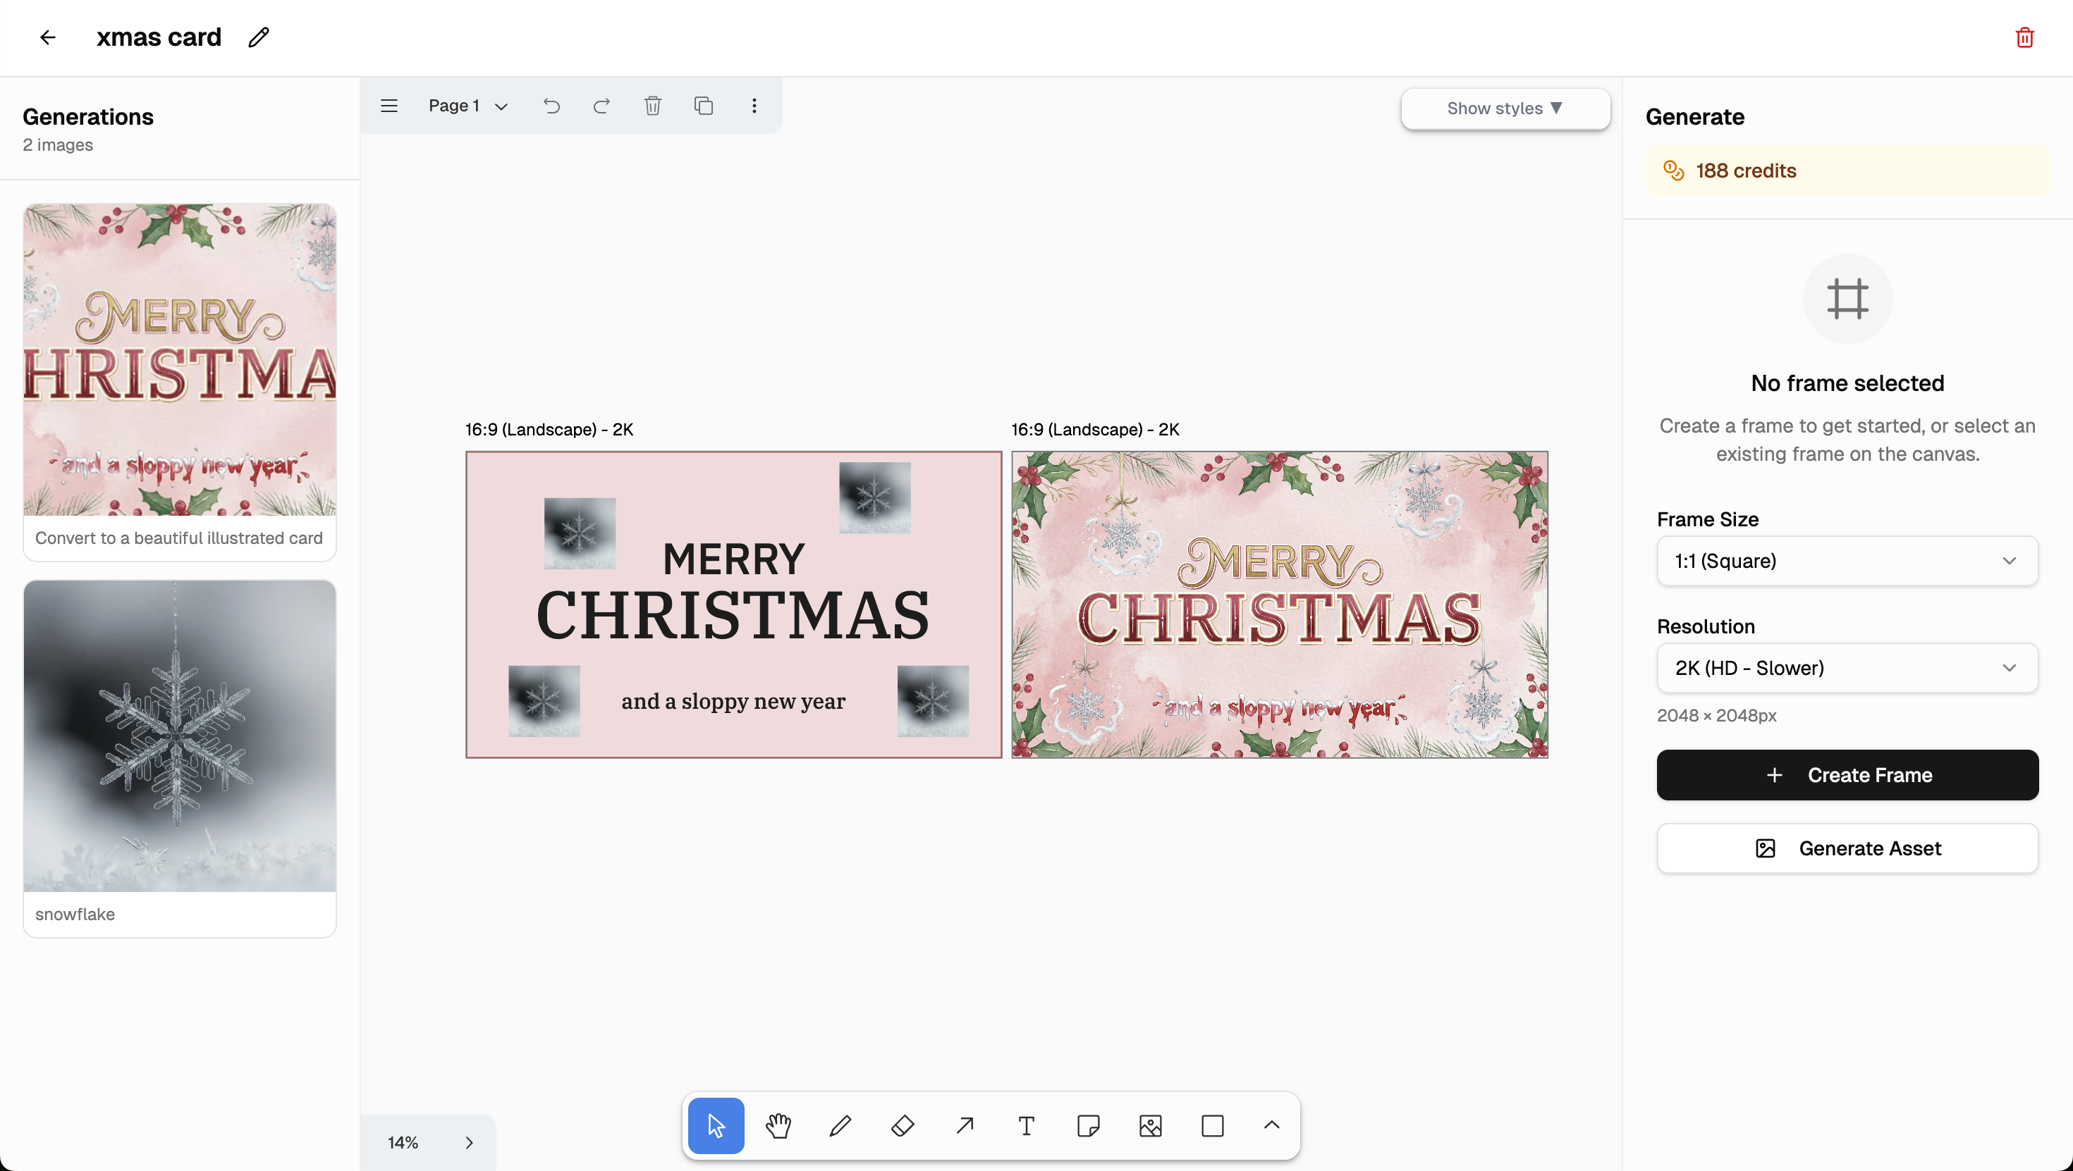2073x1171 pixels.
Task: Select the Arrow tool
Action: [964, 1125]
